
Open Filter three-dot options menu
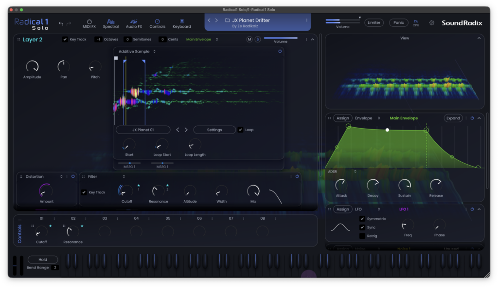coord(291,176)
